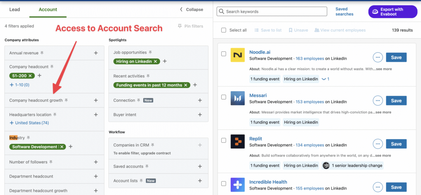Save the Noodle.ai account
The height and width of the screenshot is (195, 421).
click(x=396, y=58)
